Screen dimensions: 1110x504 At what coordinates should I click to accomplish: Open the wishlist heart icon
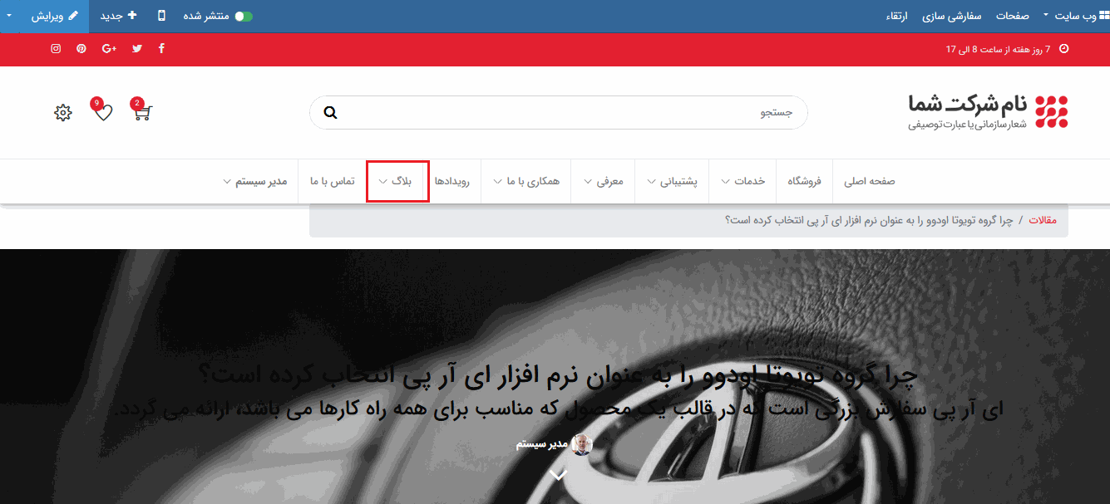(102, 111)
